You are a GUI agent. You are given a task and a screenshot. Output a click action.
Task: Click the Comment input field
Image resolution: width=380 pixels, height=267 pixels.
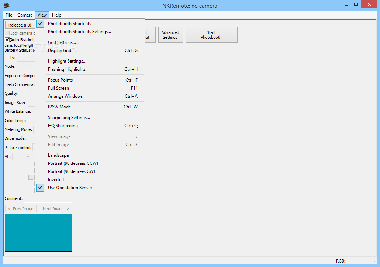click(48, 199)
